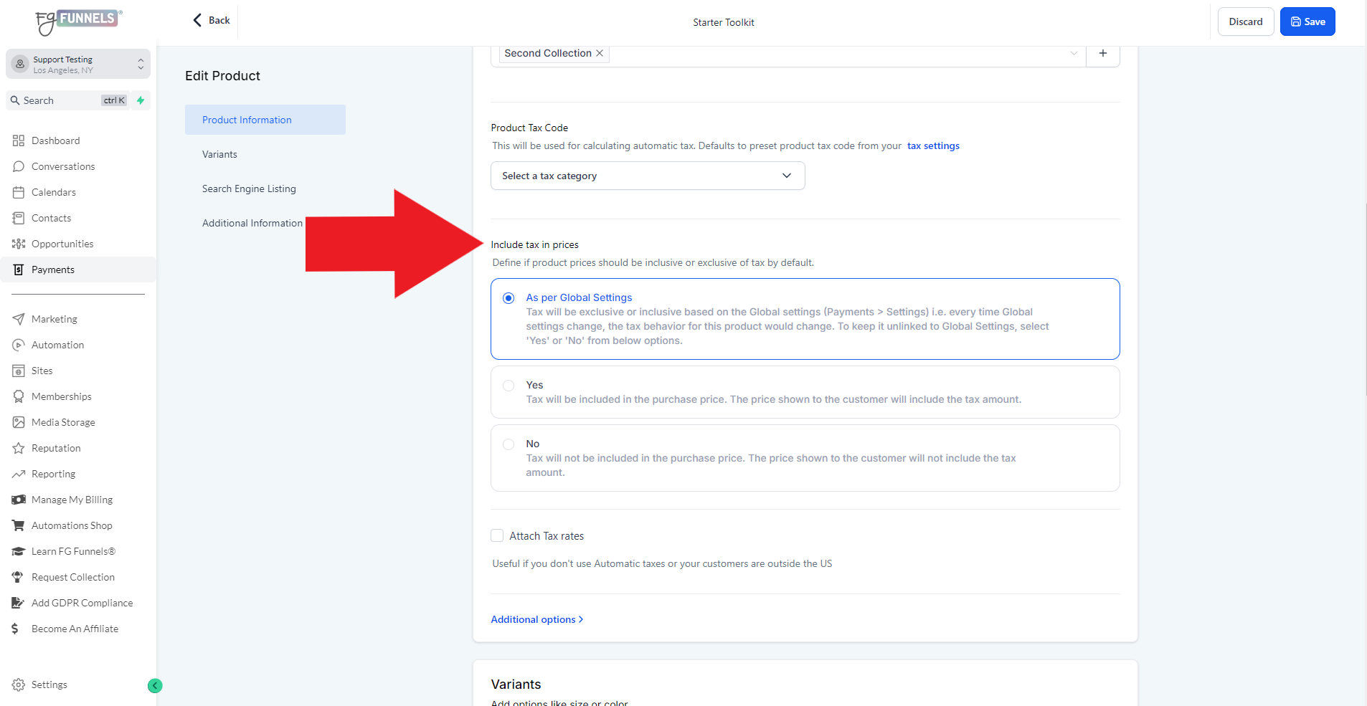Click the Discard button
This screenshot has width=1367, height=706.
point(1246,22)
